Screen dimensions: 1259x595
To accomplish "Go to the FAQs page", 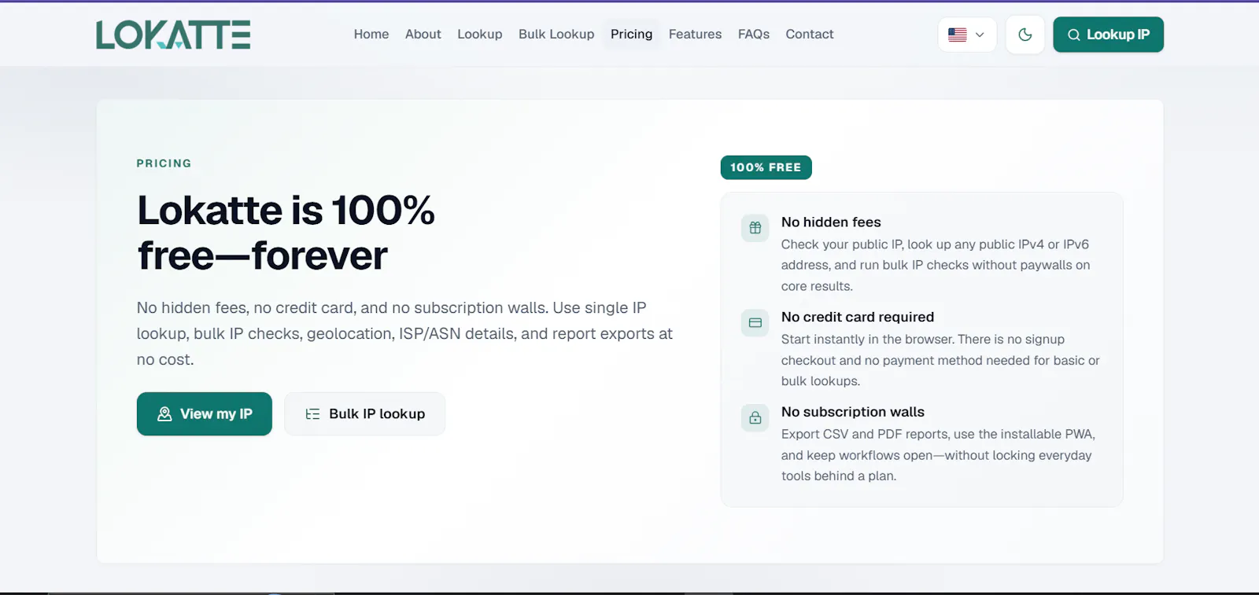I will coord(754,35).
